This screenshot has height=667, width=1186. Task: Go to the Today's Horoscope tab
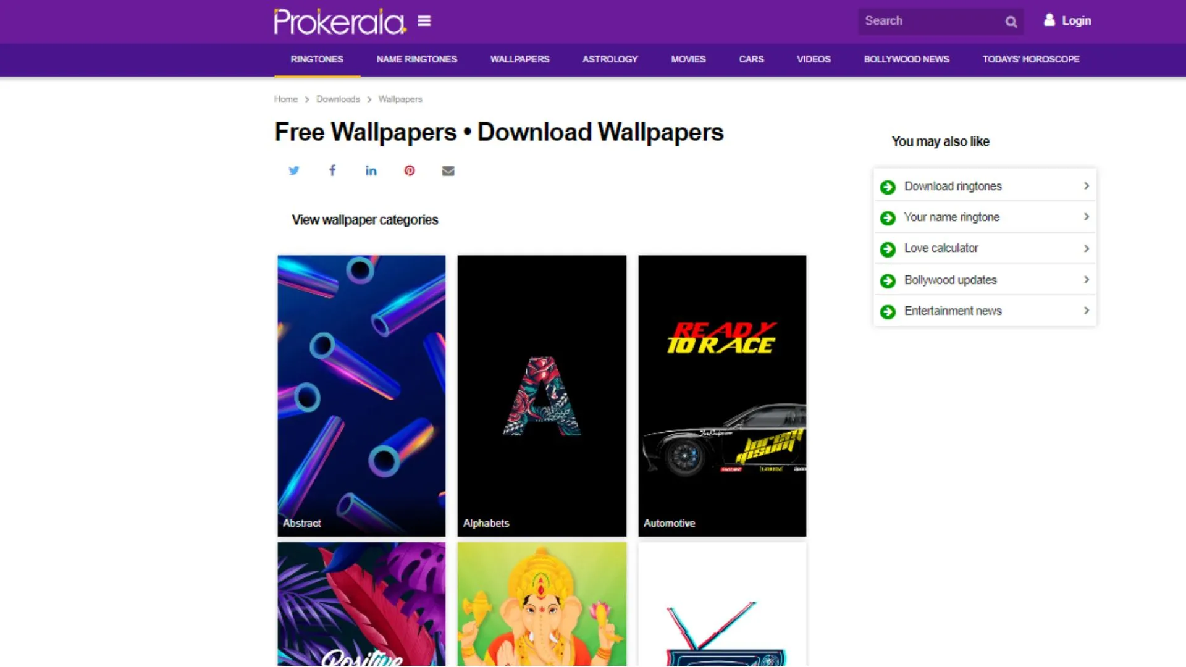[x=1031, y=59]
